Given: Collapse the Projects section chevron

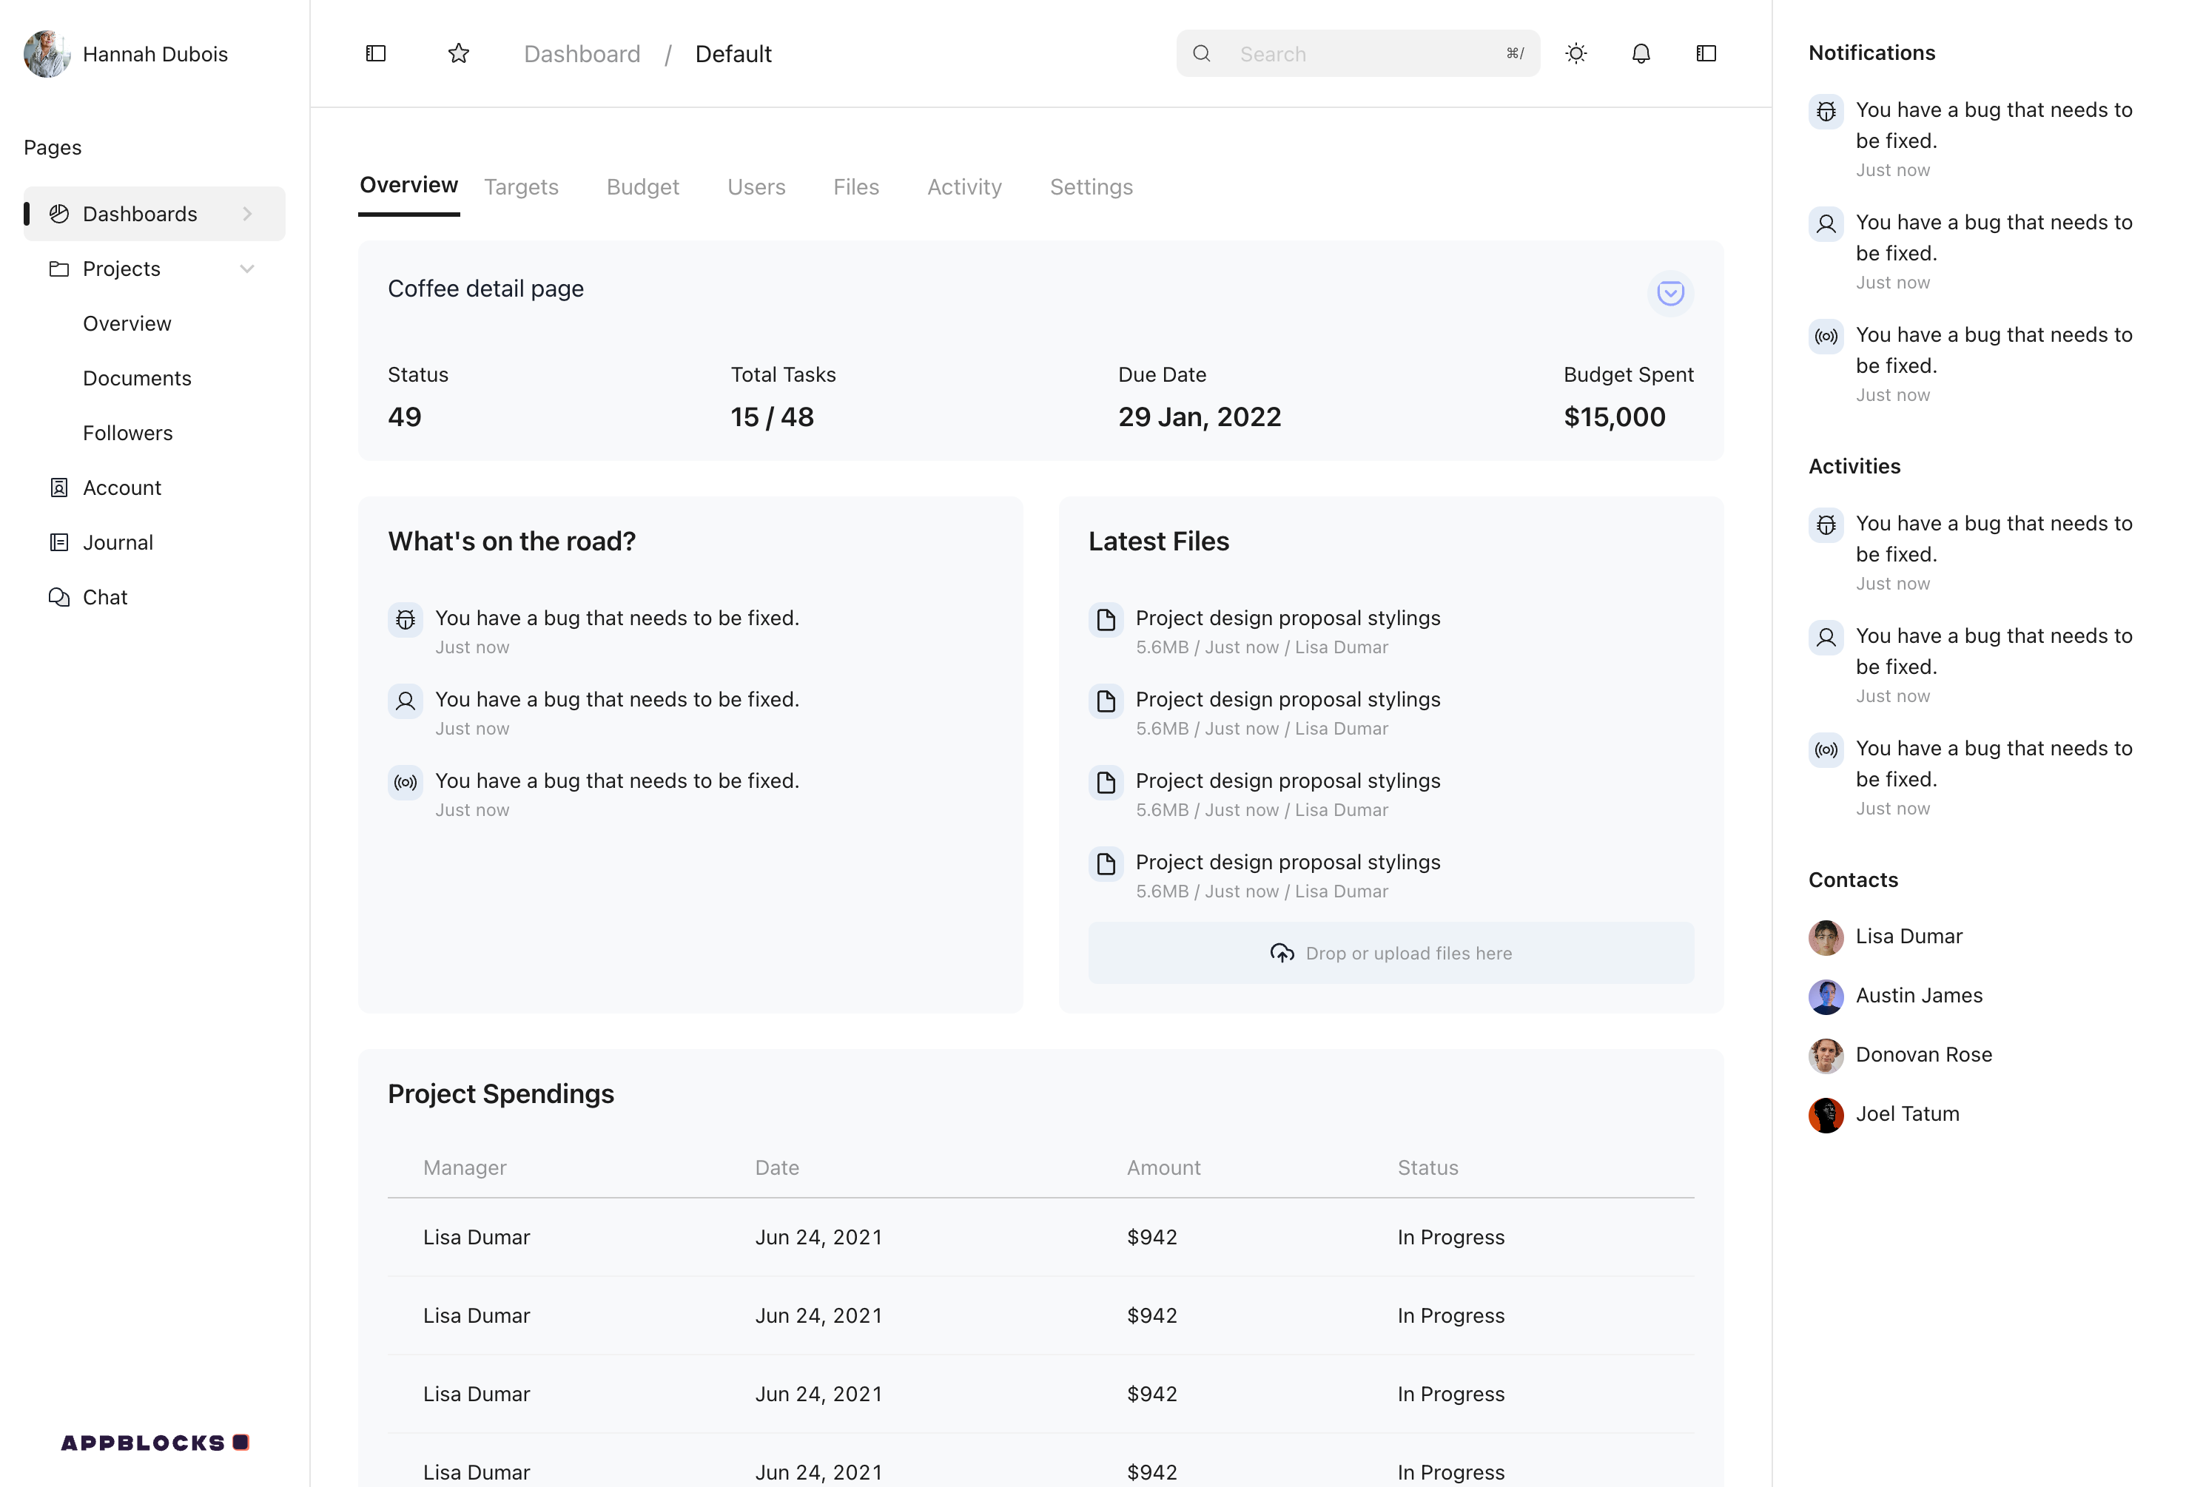Looking at the screenshot, I should coord(247,269).
